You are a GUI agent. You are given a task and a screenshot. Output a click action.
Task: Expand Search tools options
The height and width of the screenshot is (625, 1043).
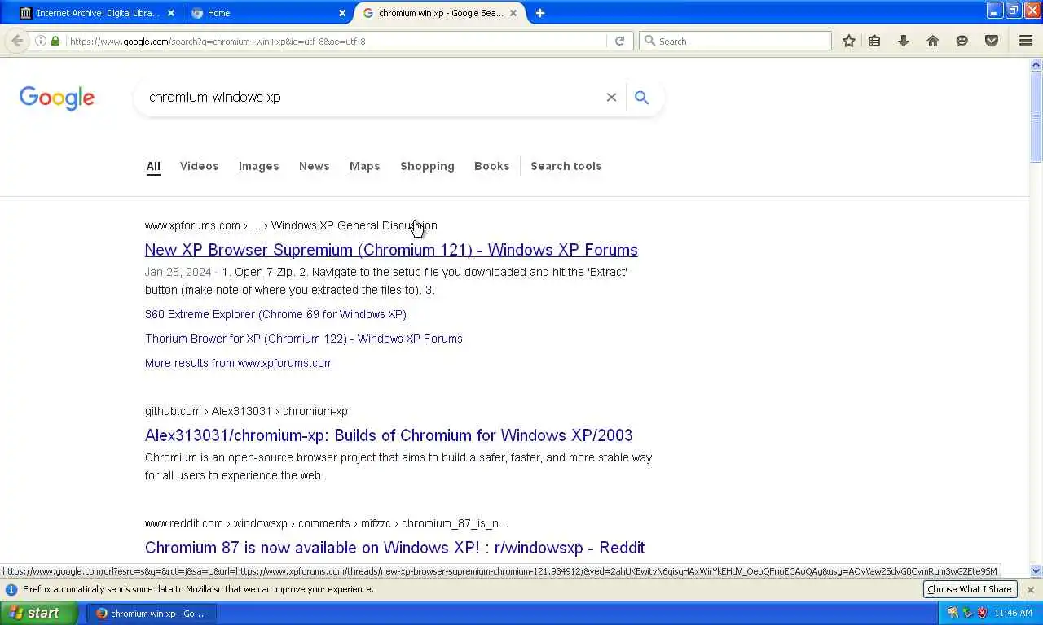566,166
